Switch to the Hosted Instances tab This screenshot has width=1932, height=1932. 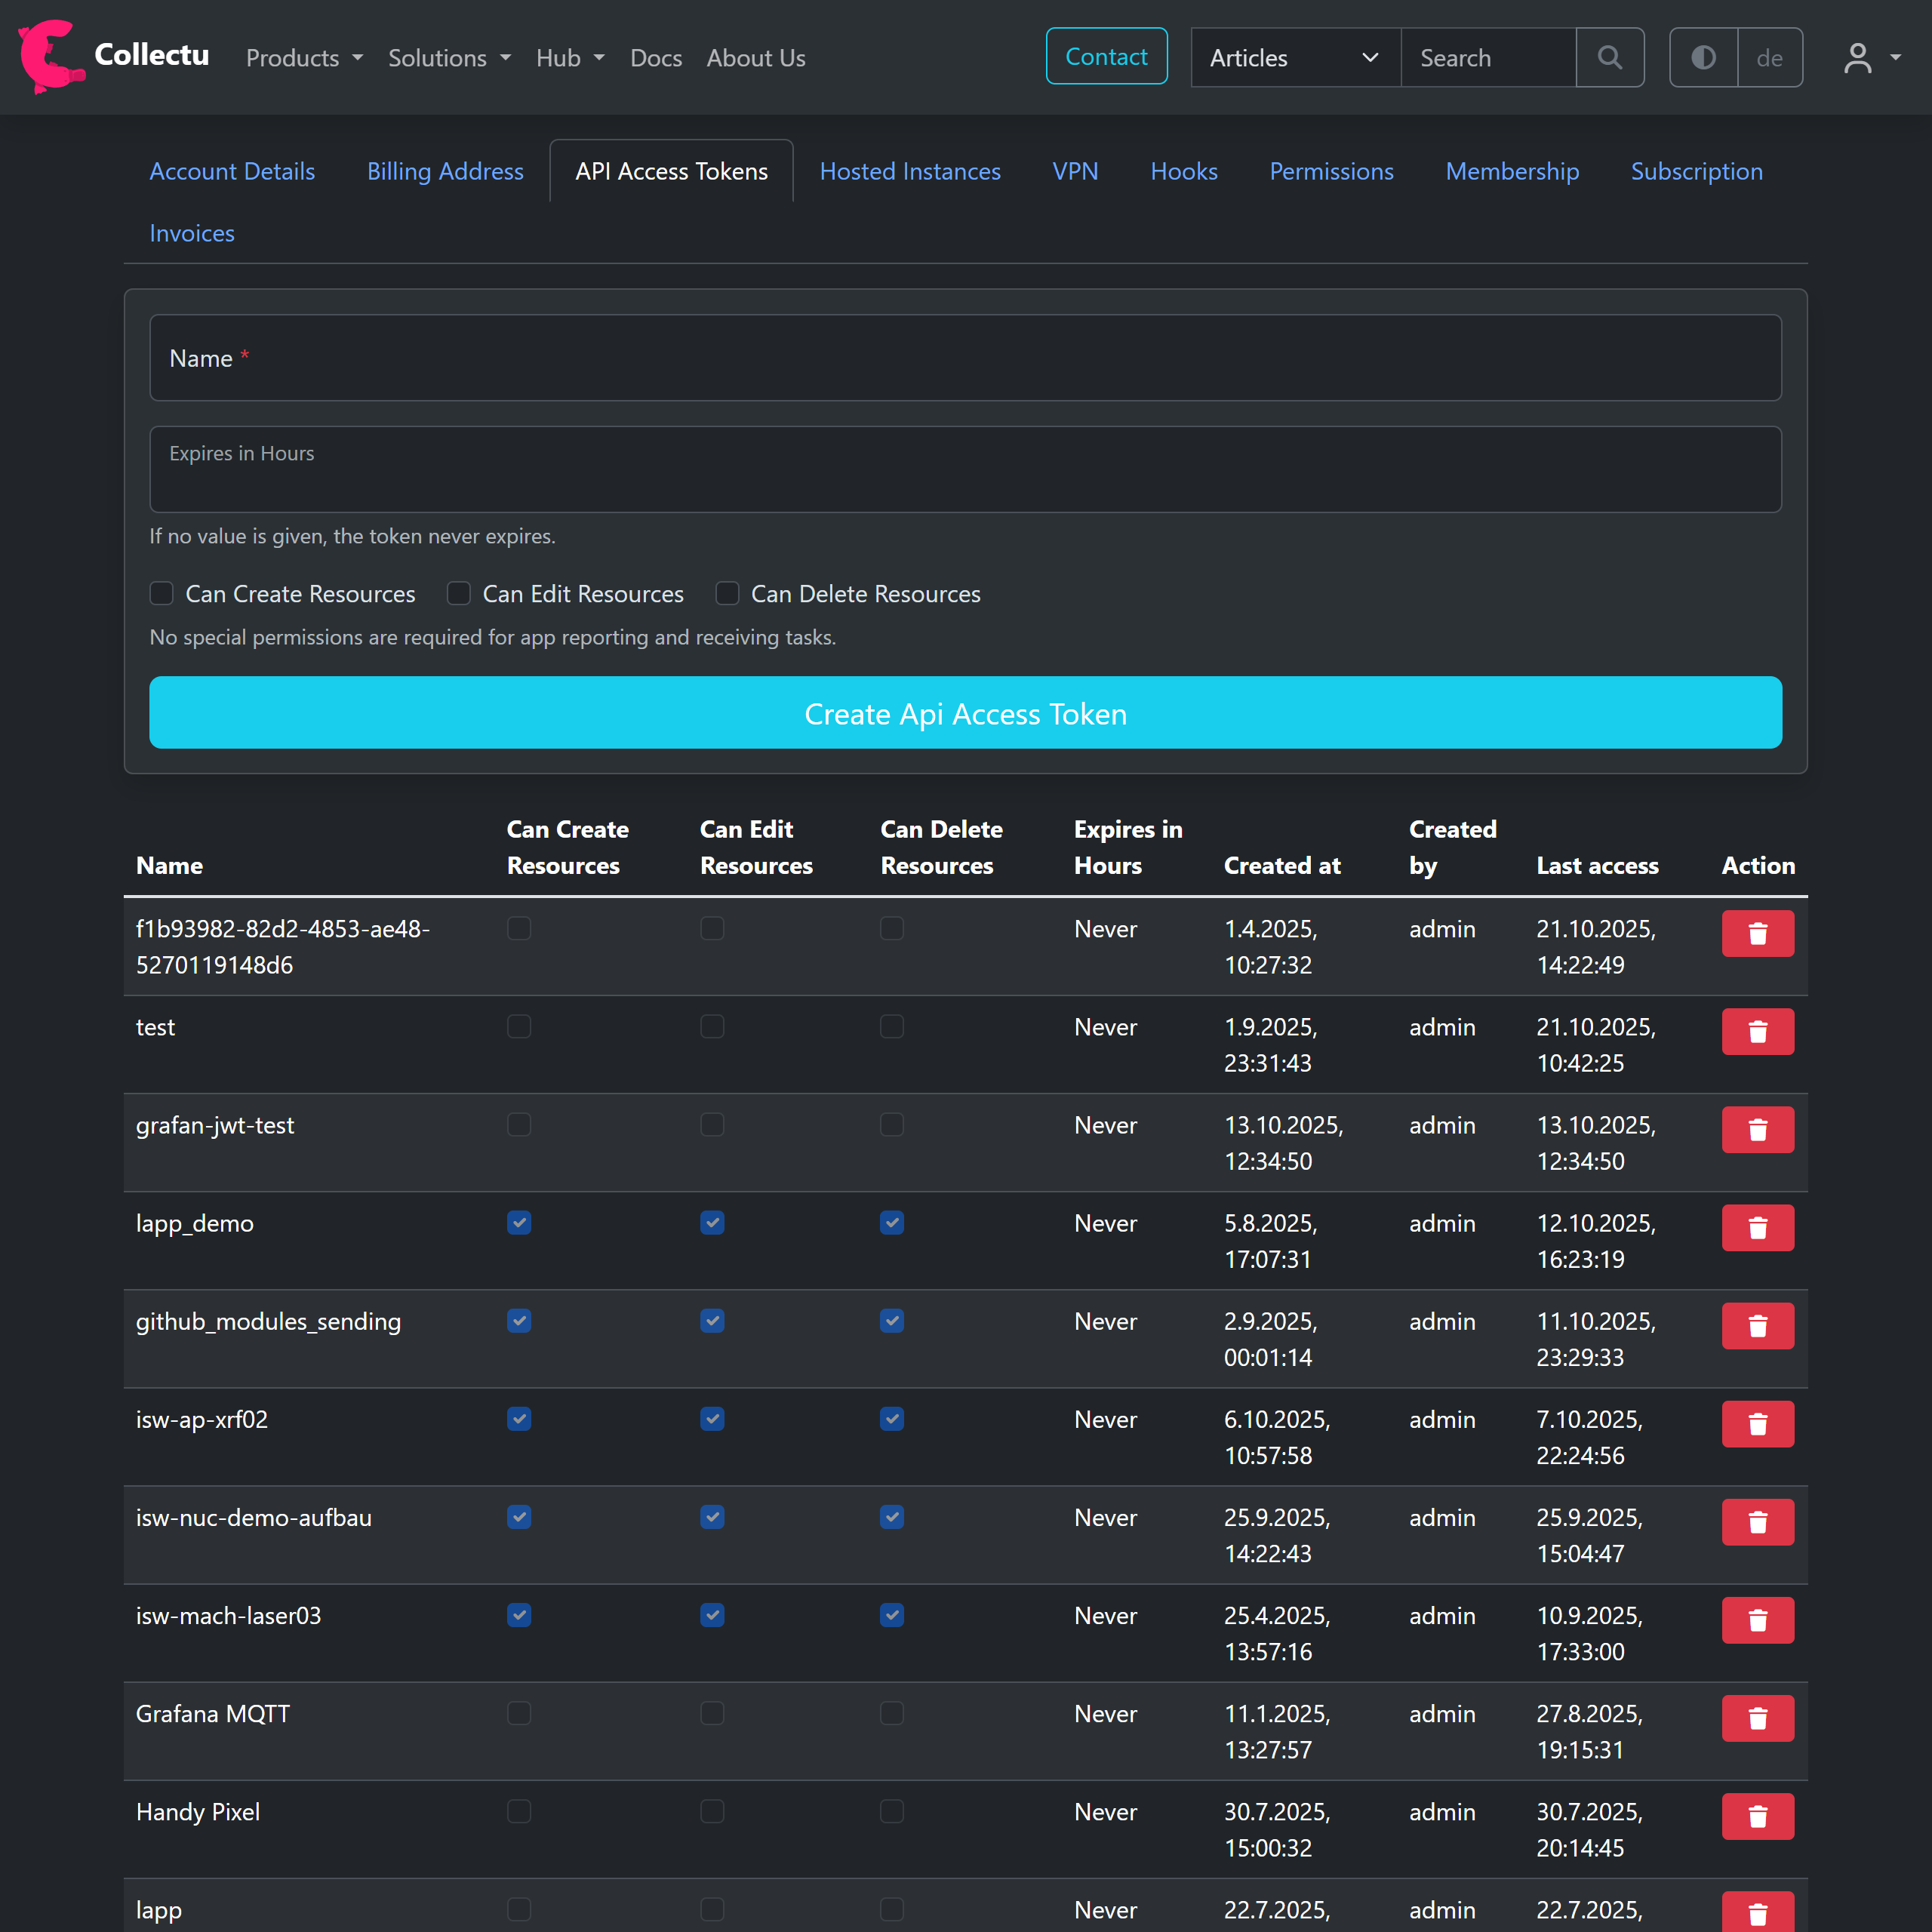coord(909,172)
